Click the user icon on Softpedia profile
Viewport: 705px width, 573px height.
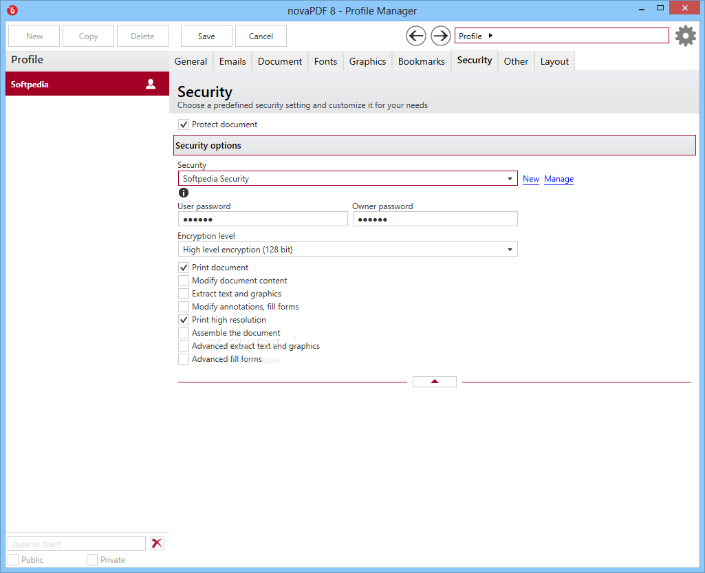tap(151, 84)
